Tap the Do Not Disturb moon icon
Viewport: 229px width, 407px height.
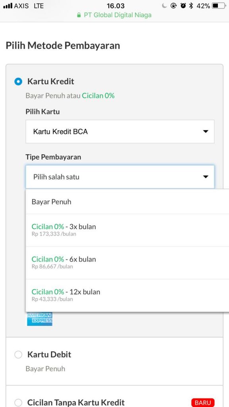click(164, 6)
